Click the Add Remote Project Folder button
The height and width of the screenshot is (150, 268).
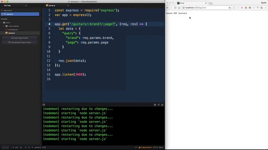[20, 42]
